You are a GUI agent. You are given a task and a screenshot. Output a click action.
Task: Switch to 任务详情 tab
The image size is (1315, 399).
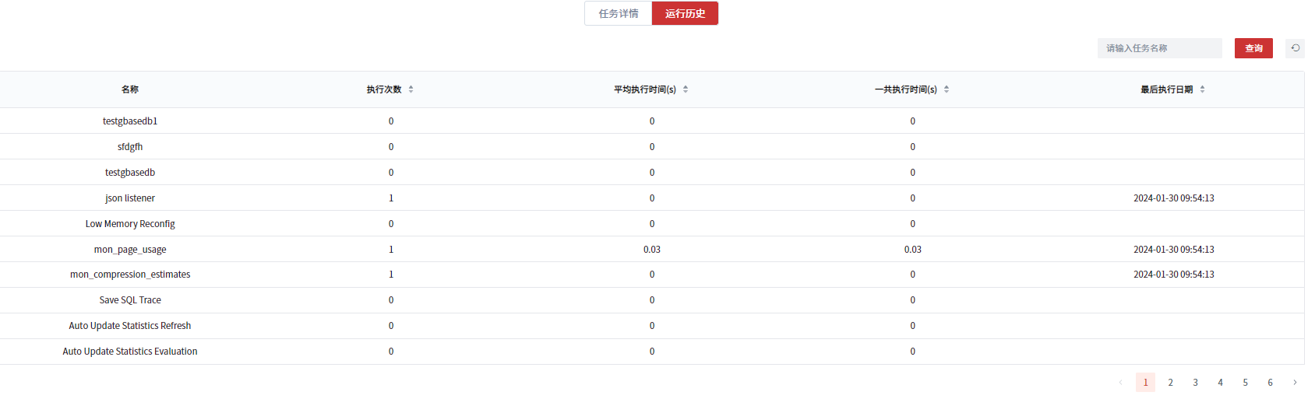click(619, 13)
